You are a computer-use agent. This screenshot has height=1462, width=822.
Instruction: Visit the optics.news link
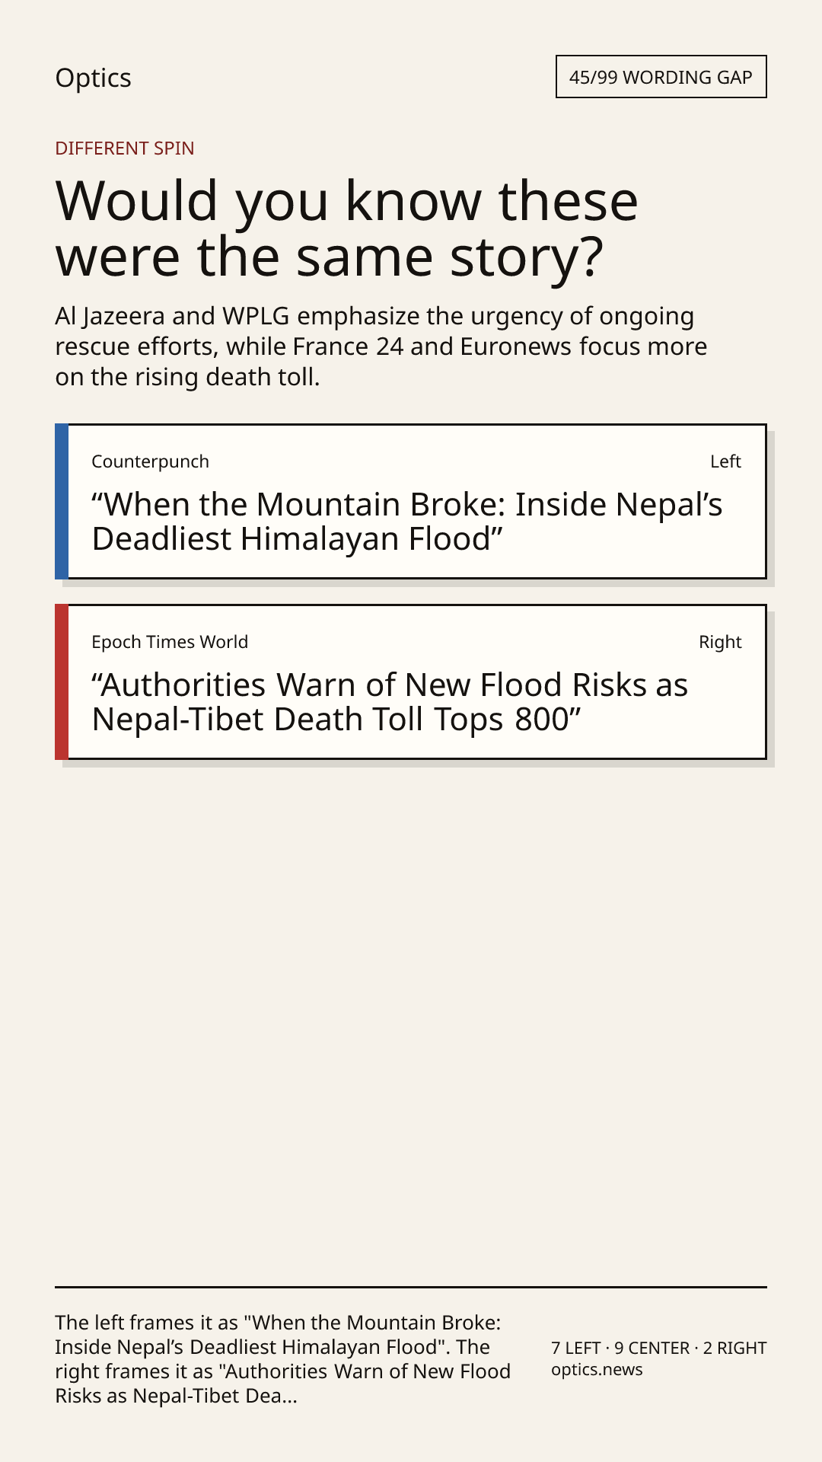(x=597, y=1369)
